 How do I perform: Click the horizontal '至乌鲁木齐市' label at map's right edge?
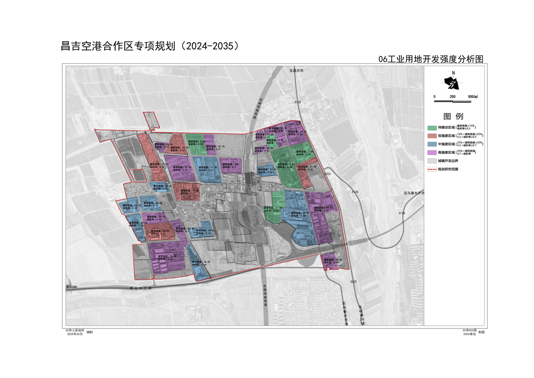click(x=414, y=193)
